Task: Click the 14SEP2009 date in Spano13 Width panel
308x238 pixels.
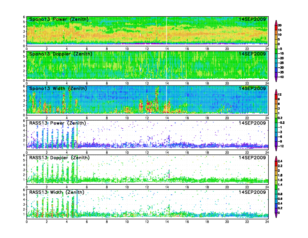Action: coord(252,88)
